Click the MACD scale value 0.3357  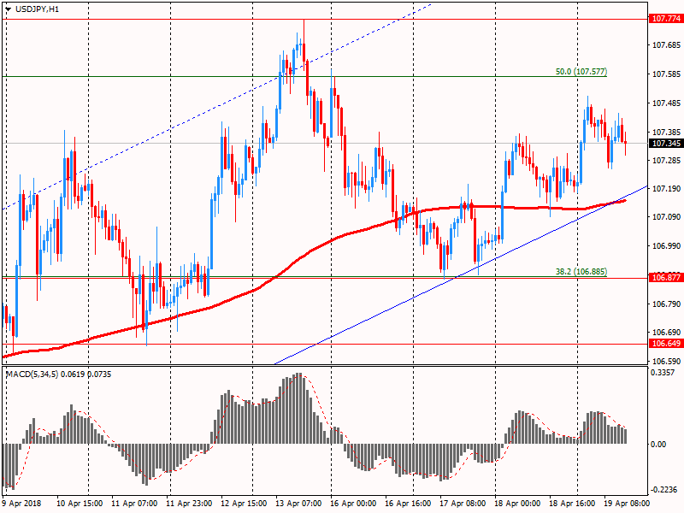tap(663, 373)
